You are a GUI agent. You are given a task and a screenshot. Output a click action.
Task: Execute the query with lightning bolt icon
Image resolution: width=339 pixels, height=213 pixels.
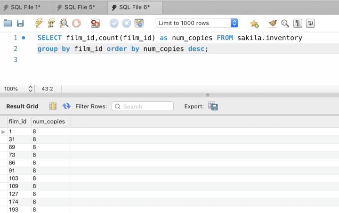(39, 23)
